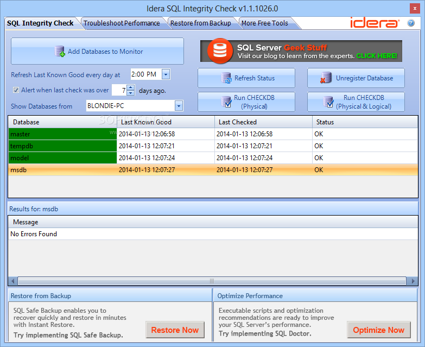Screen dimensions: 425x347
Task: Click the Unregister Database button
Action: click(x=356, y=78)
